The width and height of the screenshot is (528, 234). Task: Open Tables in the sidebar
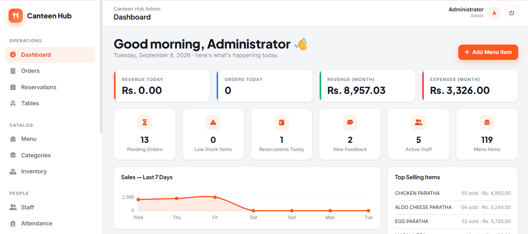coord(50,103)
